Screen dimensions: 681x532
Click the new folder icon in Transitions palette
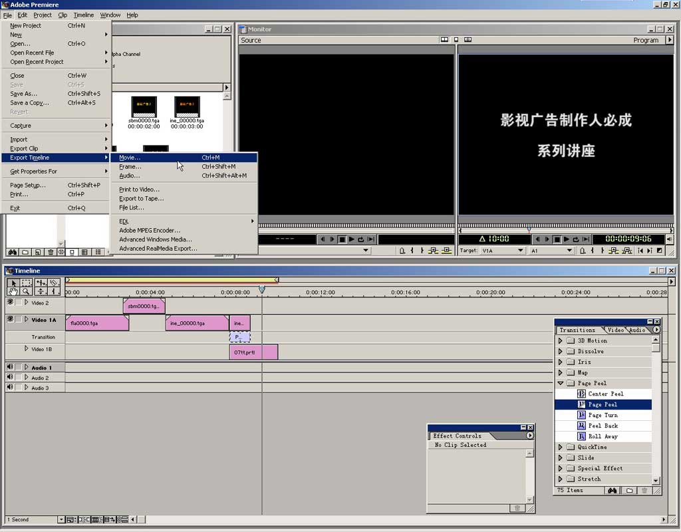point(628,491)
